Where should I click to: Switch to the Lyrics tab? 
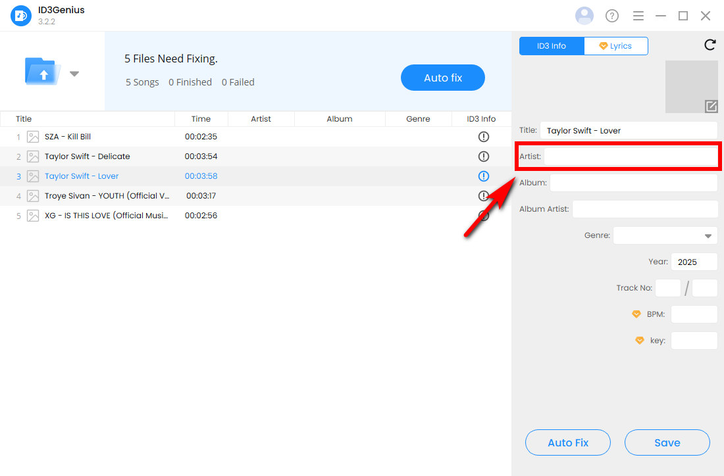[x=615, y=45]
